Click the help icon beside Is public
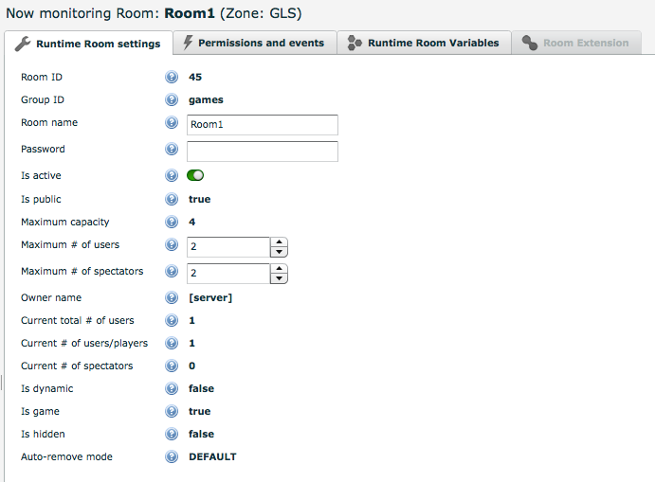The height and width of the screenshot is (482, 655). pyautogui.click(x=172, y=199)
